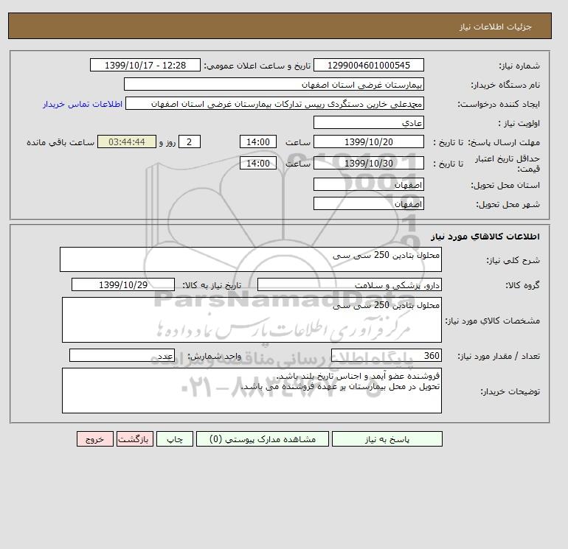
Task: Click the goods group field دارو، پزشکی و سلامت
Action: 350,284
